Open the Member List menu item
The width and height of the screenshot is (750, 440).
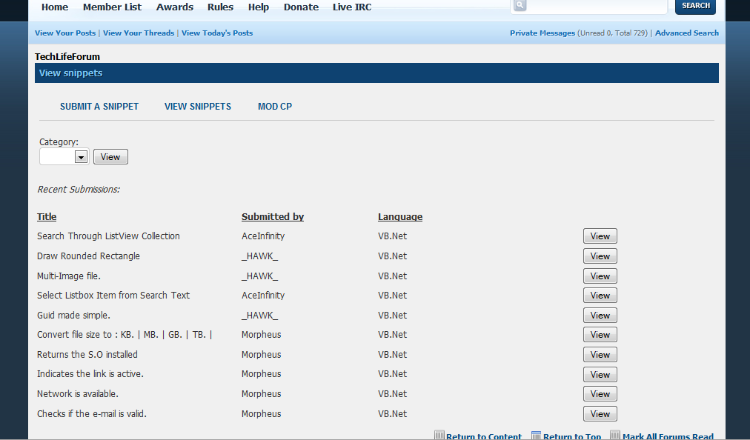(x=112, y=7)
